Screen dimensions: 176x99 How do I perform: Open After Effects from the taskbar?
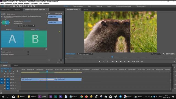point(51,97)
